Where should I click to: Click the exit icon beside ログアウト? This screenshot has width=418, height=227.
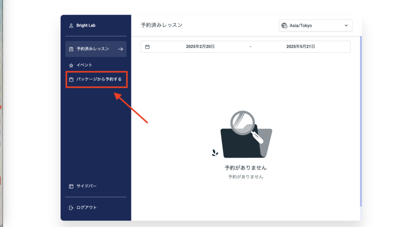(71, 208)
